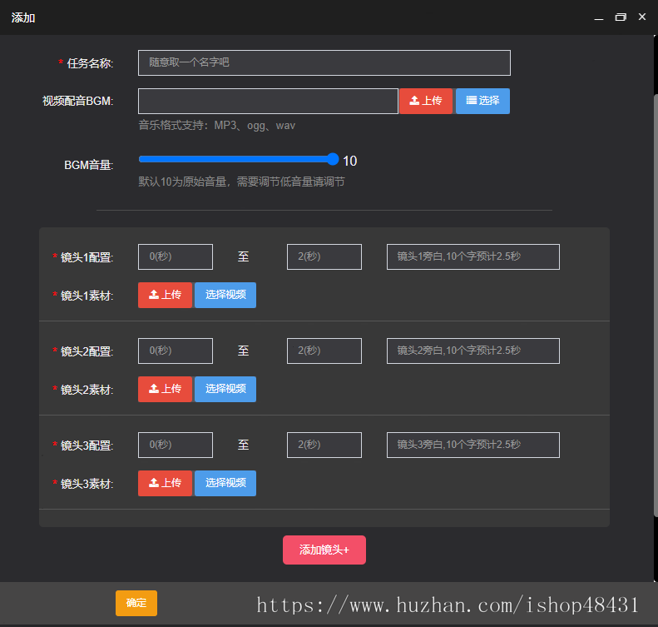
Task: Click the 任务名称 label
Action: pos(90,63)
